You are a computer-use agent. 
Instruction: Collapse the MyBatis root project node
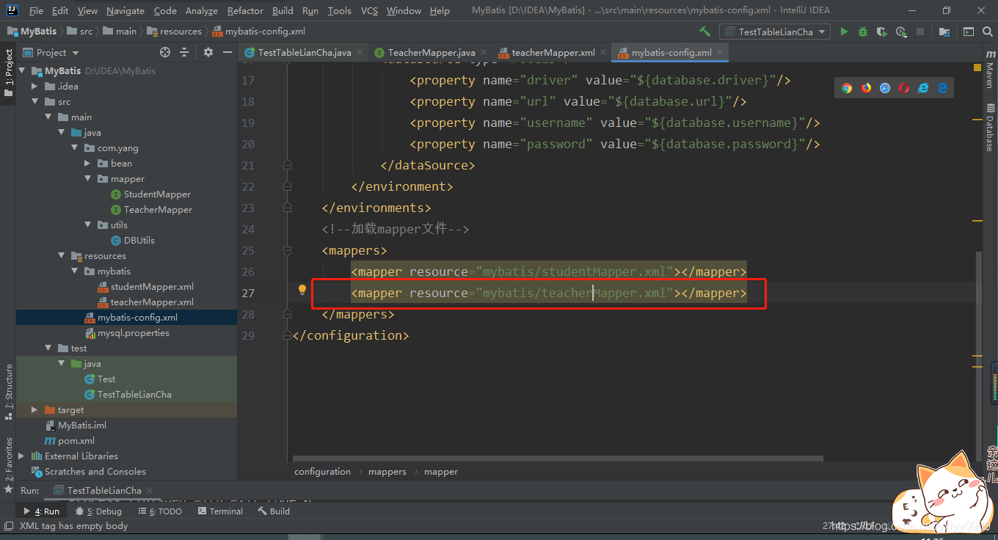pyautogui.click(x=22, y=71)
